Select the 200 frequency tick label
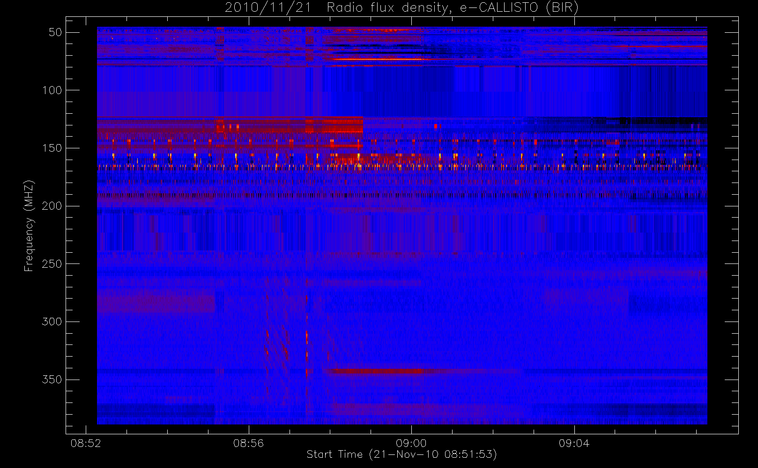The height and width of the screenshot is (468, 758). click(52, 206)
